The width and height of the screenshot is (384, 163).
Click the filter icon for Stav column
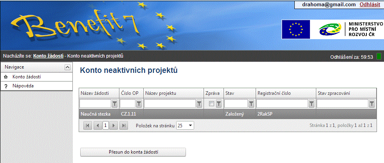[251, 104]
